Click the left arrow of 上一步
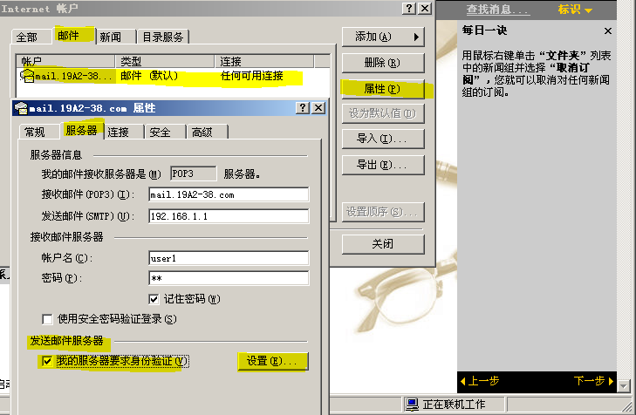 (x=463, y=381)
